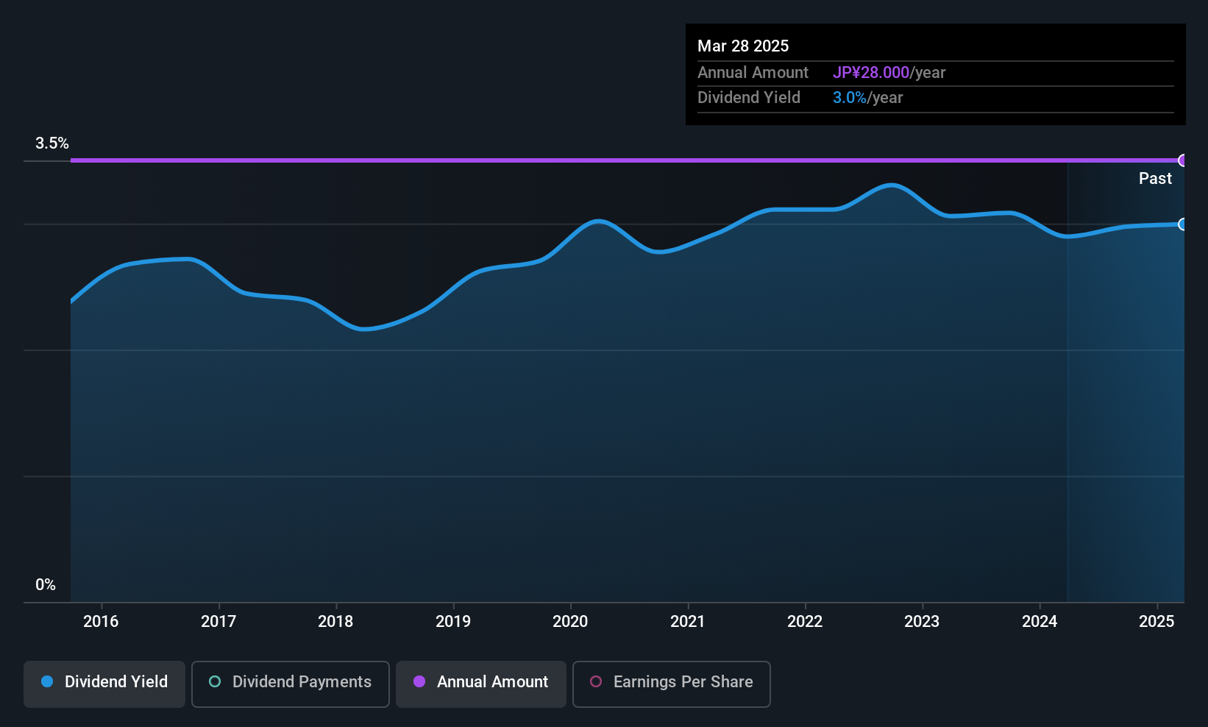
Task: Click the 2025 axis label
Action: pos(1157,622)
